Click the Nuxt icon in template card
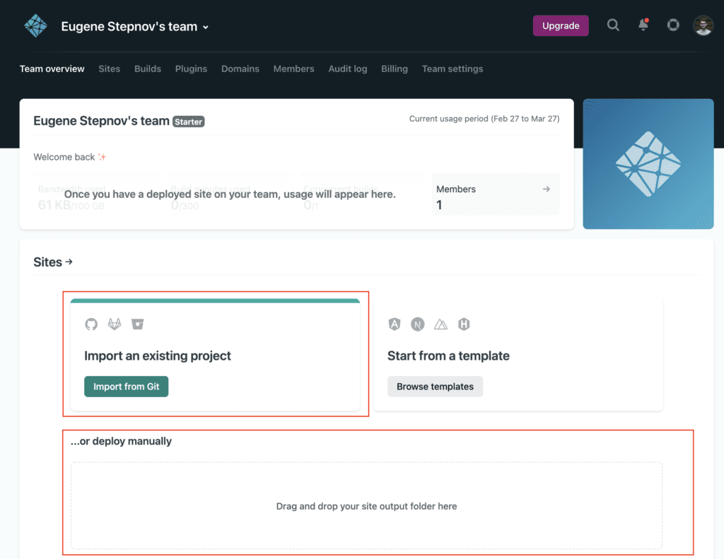Image resolution: width=724 pixels, height=559 pixels. [441, 324]
